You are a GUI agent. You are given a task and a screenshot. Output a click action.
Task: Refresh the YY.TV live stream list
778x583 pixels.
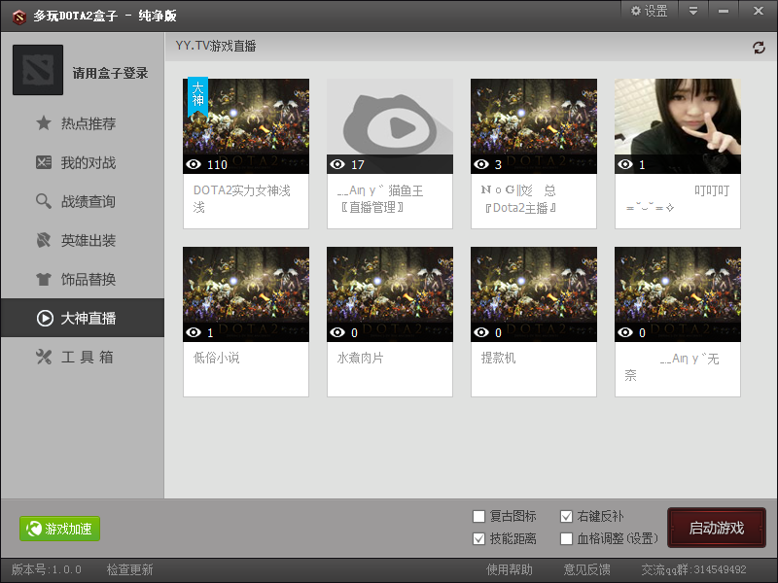click(x=759, y=48)
